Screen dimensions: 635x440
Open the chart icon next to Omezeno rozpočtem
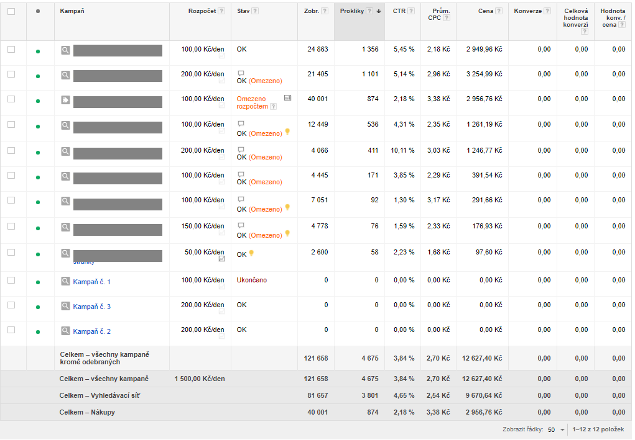click(x=287, y=98)
